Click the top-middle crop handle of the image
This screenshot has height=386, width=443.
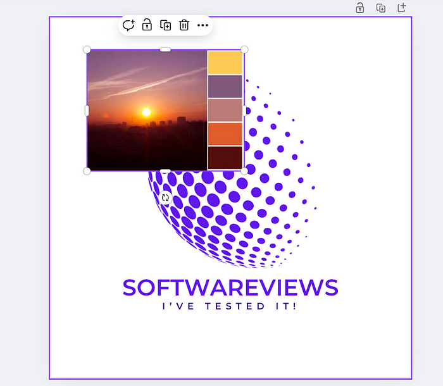[x=165, y=50]
